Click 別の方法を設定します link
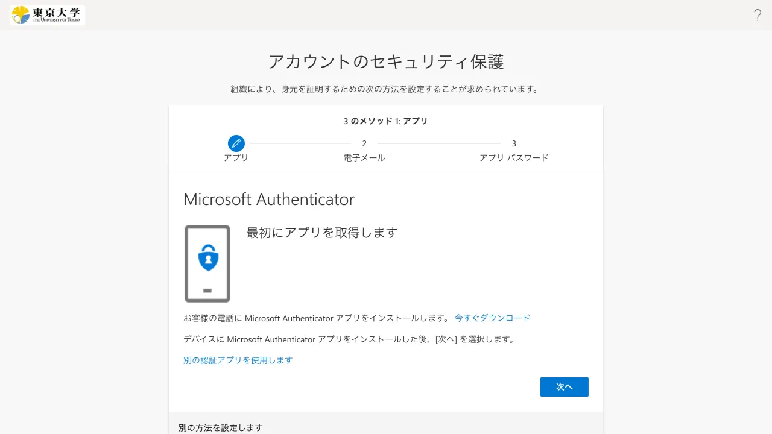The width and height of the screenshot is (772, 434). 220,428
